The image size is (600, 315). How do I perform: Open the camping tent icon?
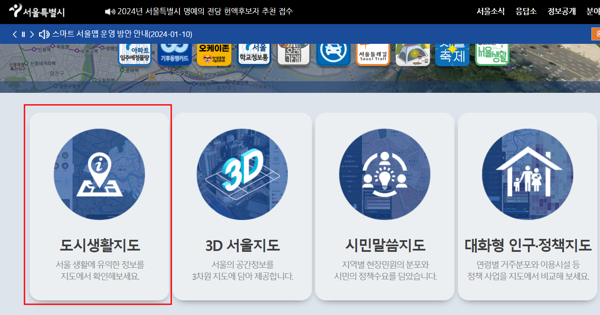point(412,54)
